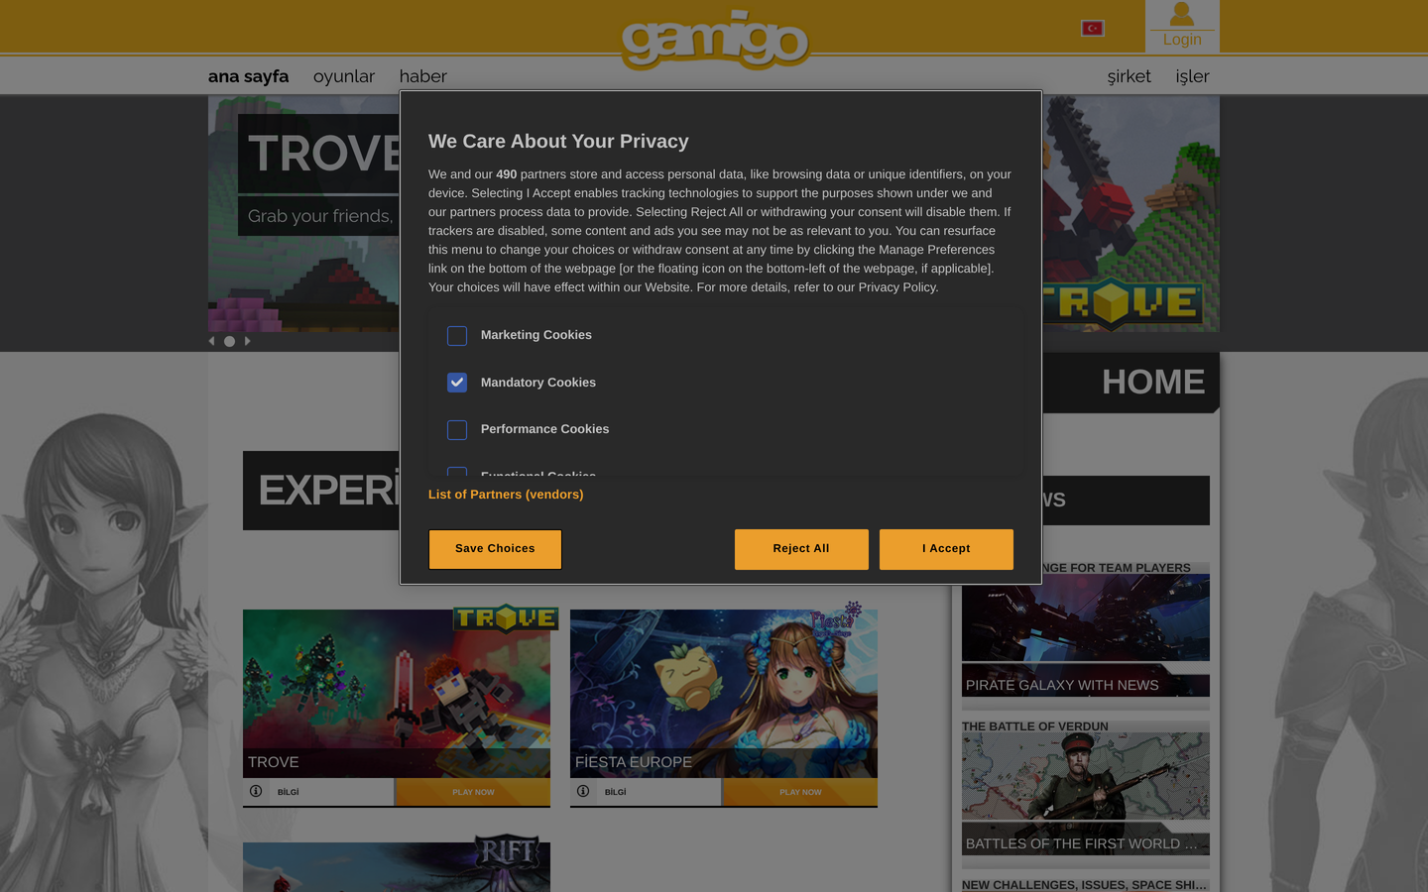
Task: Click the Trove logo on the game card
Action: click(x=506, y=618)
